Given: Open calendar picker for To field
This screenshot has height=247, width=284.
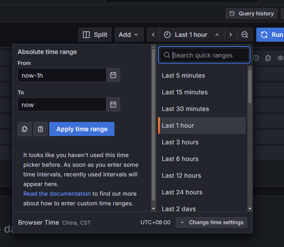Looking at the screenshot, I should pos(113,104).
